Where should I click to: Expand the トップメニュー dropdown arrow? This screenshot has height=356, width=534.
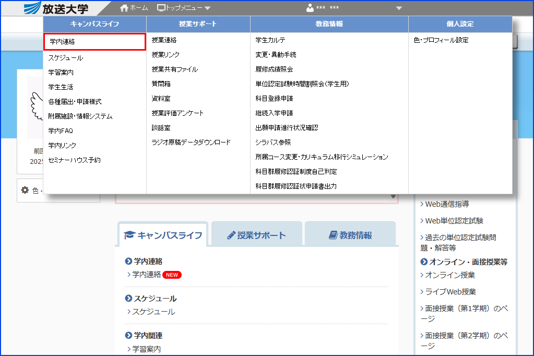pyautogui.click(x=207, y=8)
